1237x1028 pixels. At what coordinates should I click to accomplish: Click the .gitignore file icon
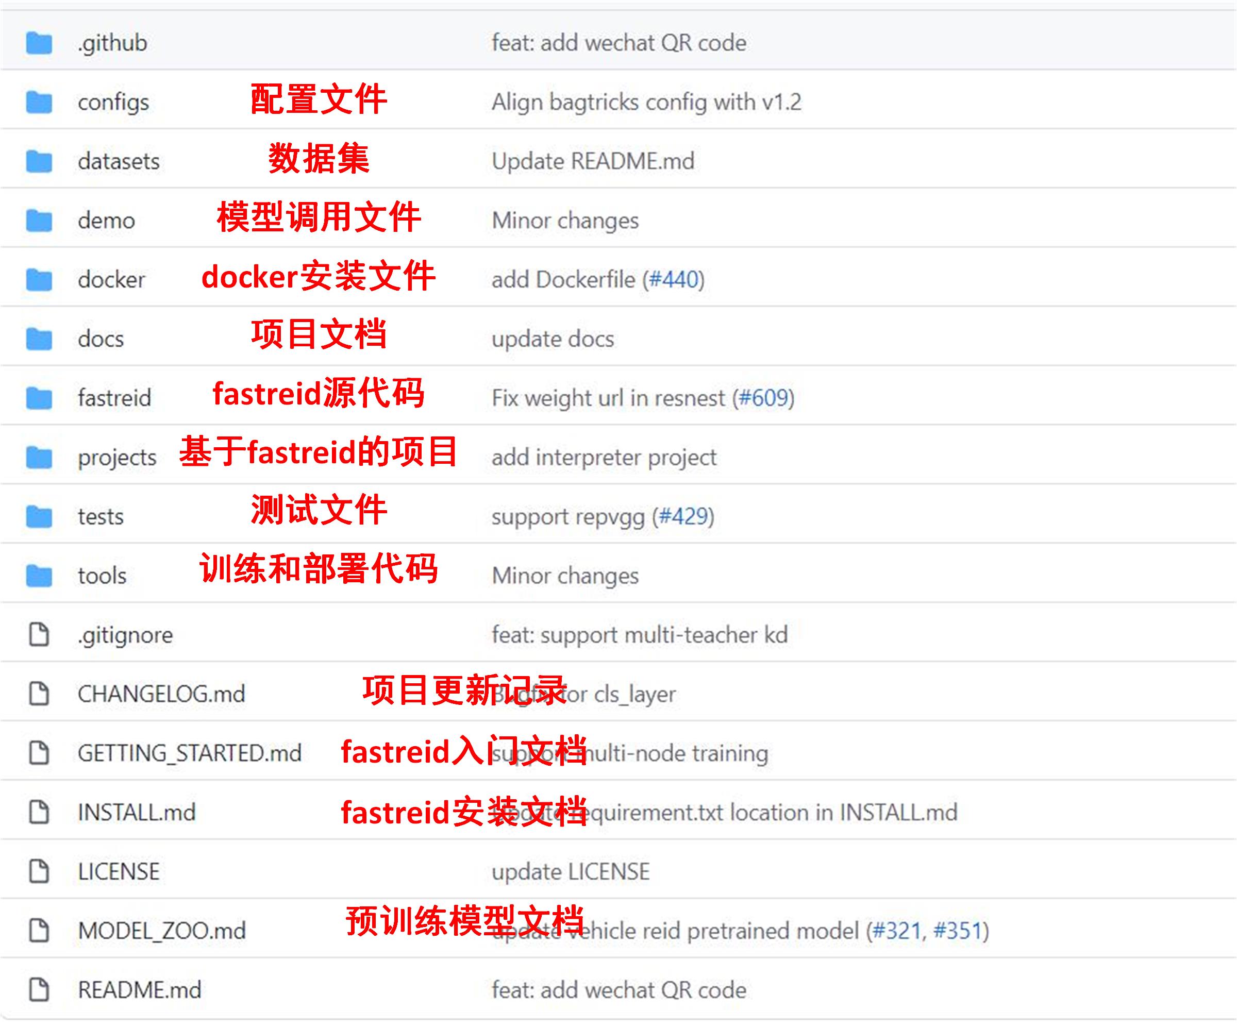pyautogui.click(x=39, y=634)
